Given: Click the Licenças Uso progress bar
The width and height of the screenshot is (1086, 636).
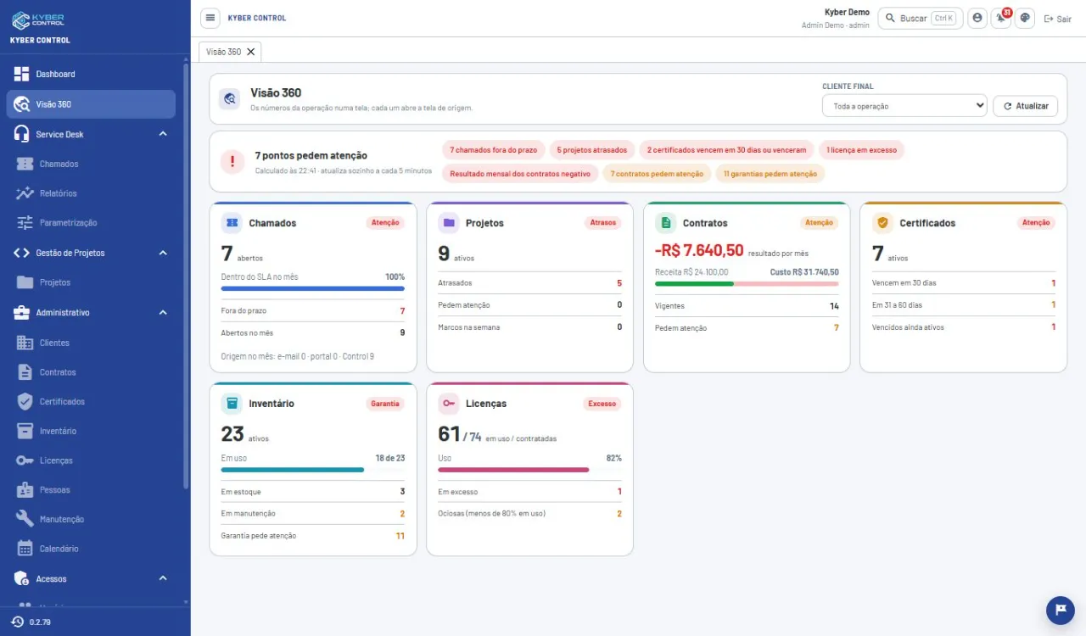Looking at the screenshot, I should pyautogui.click(x=530, y=469).
